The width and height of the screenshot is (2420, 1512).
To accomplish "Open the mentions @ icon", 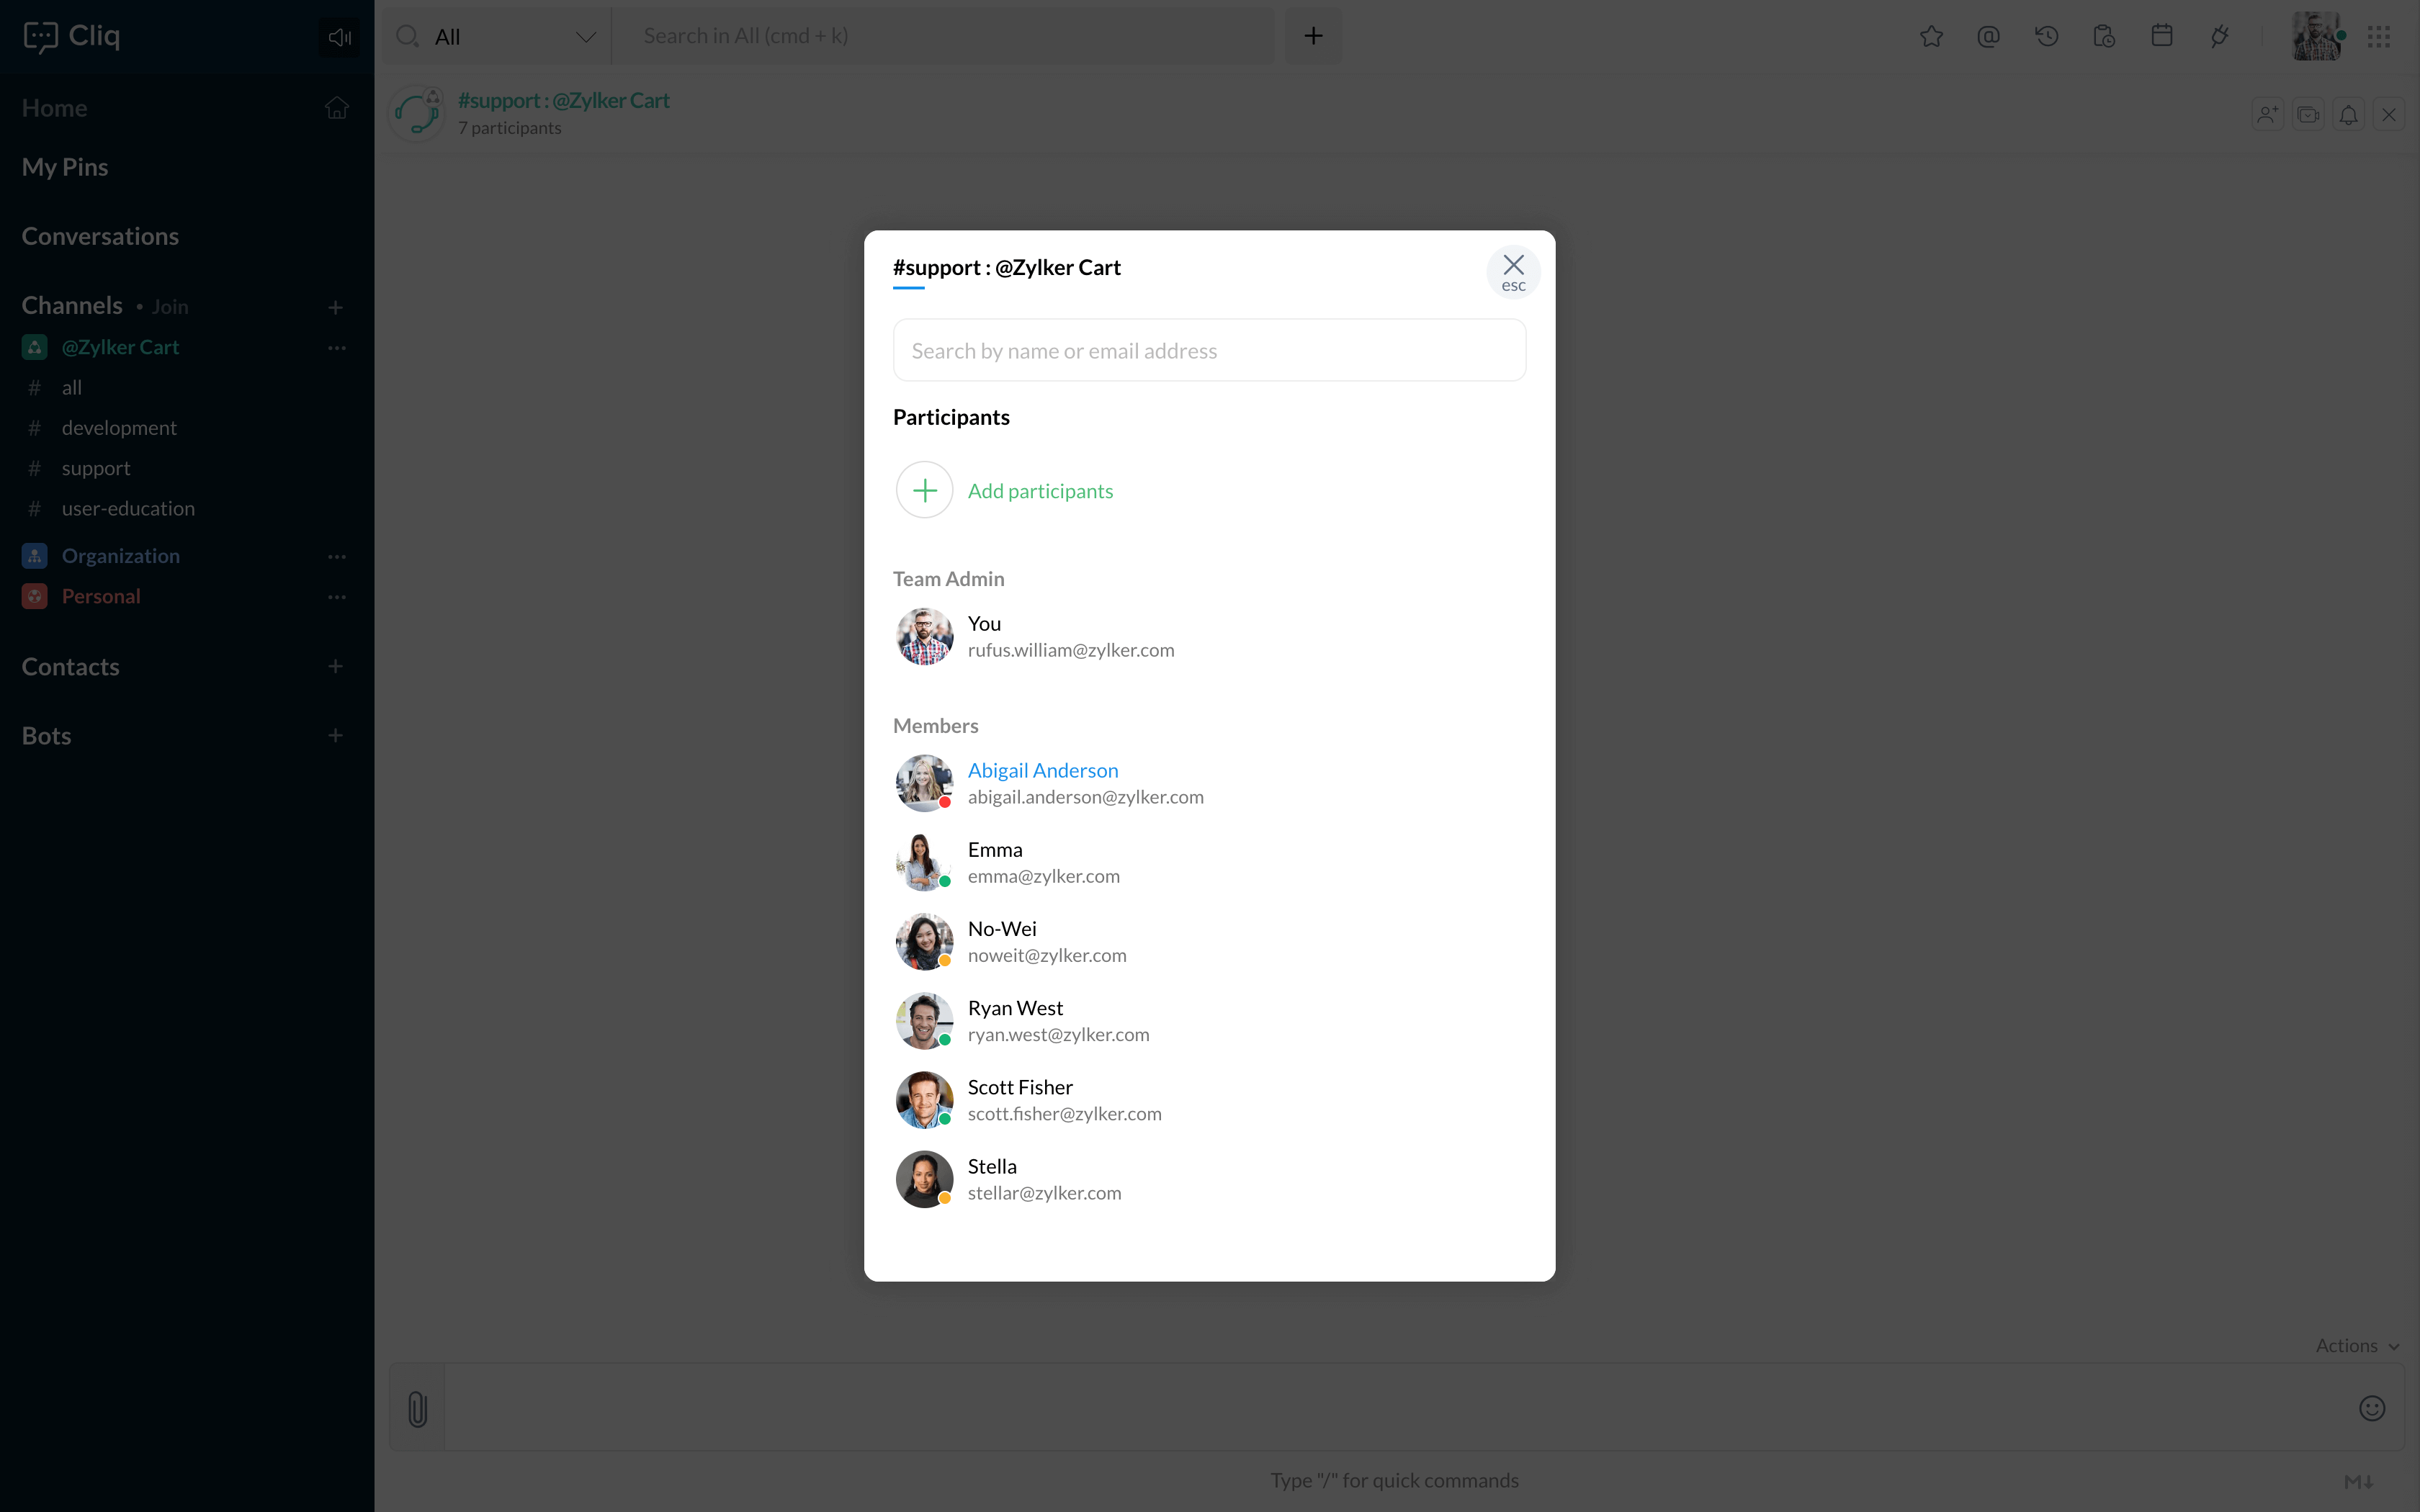I will [x=1988, y=37].
